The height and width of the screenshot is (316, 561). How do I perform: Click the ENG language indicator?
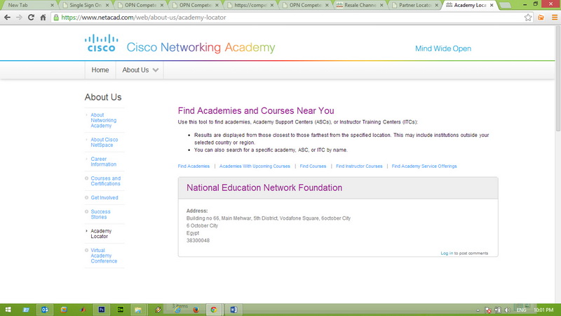(521, 310)
